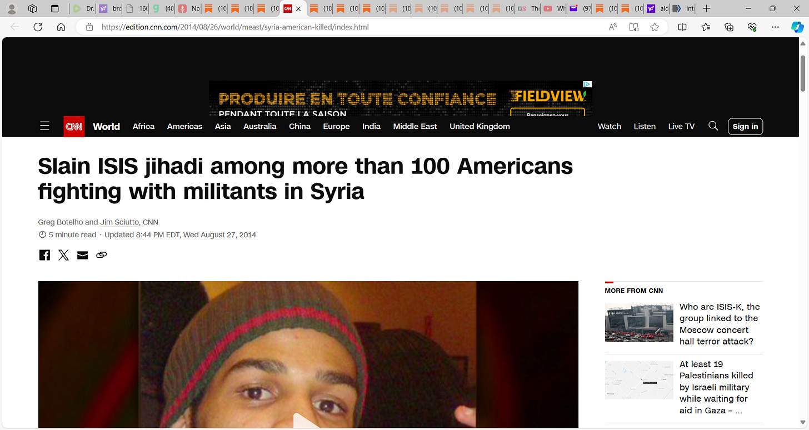Add page to favorites star
809x430 pixels.
tap(655, 27)
